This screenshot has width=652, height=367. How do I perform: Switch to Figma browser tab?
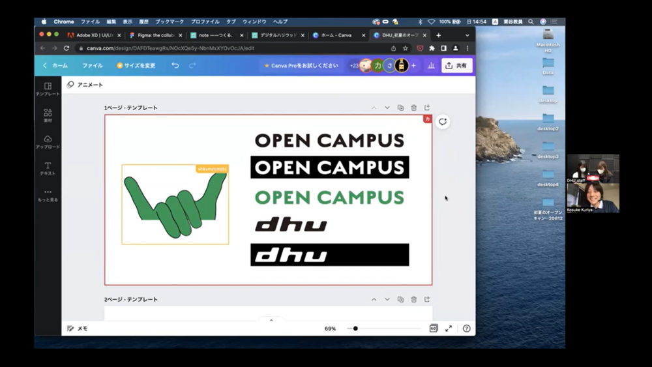click(156, 35)
